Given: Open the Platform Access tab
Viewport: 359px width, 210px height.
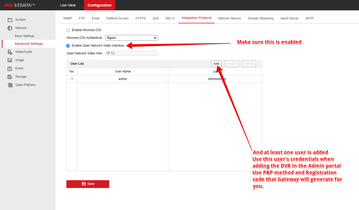Looking at the screenshot, I should [118, 18].
